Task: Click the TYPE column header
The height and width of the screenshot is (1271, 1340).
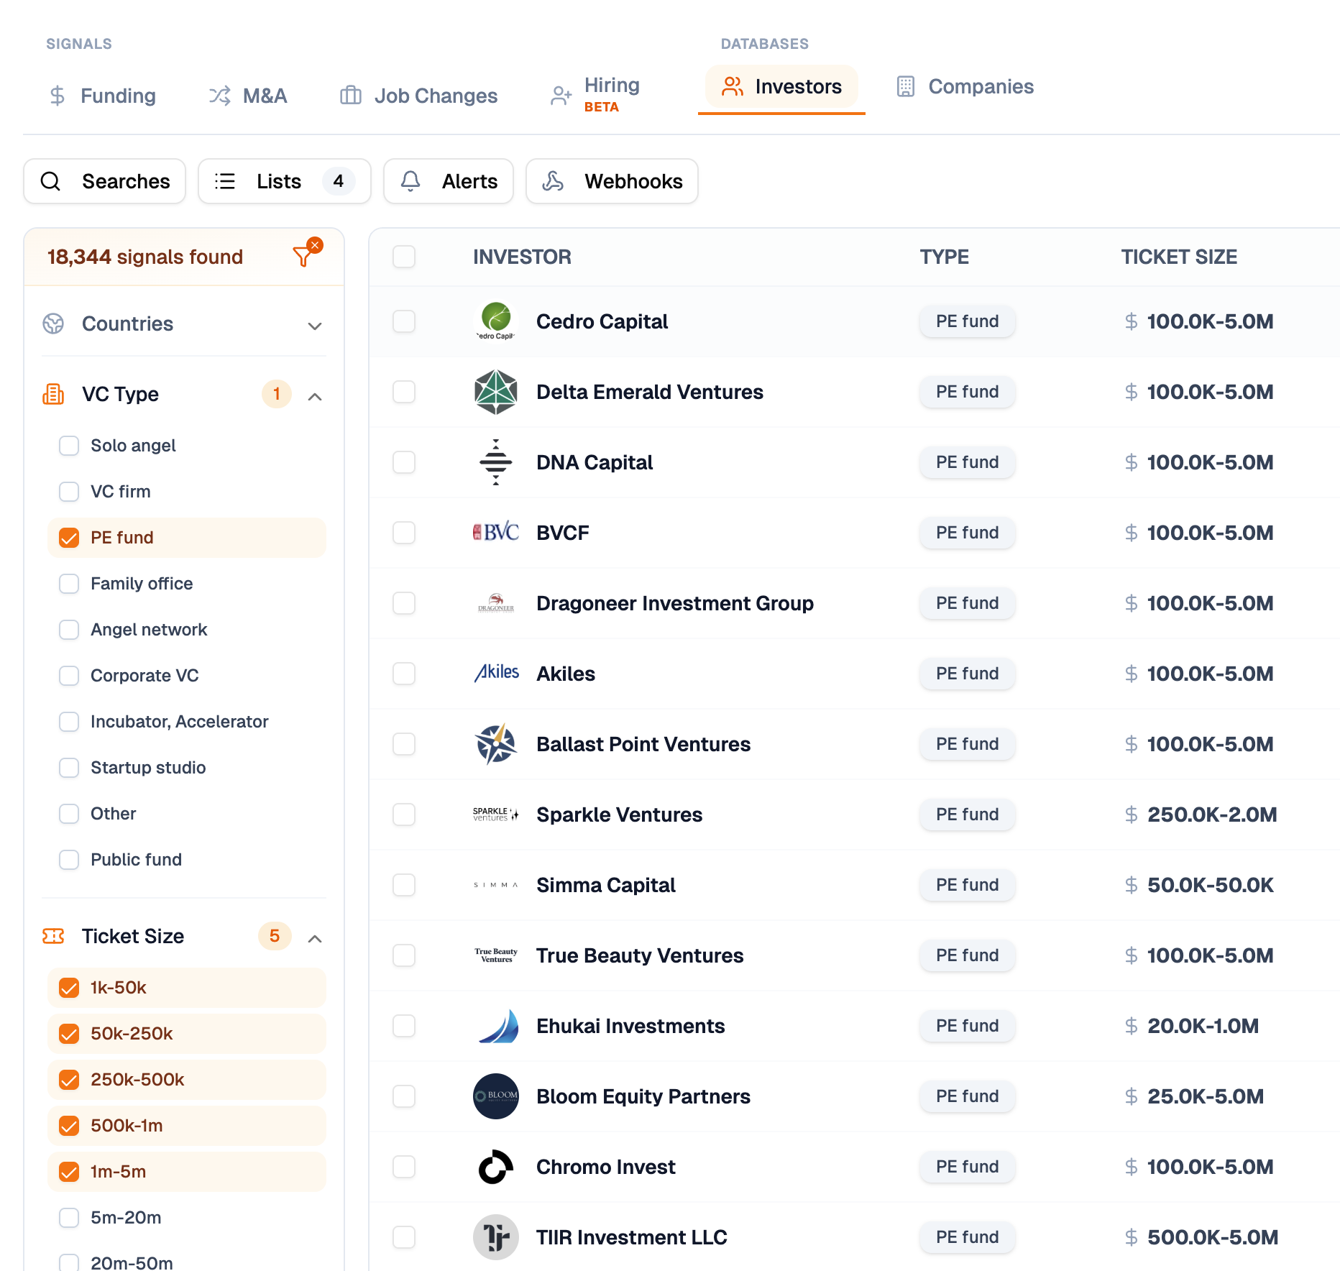Action: click(x=945, y=257)
